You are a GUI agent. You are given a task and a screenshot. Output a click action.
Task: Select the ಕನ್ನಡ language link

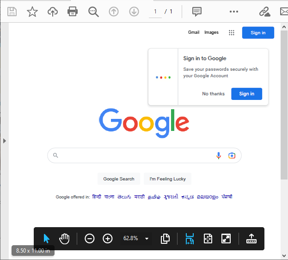pyautogui.click(x=188, y=197)
